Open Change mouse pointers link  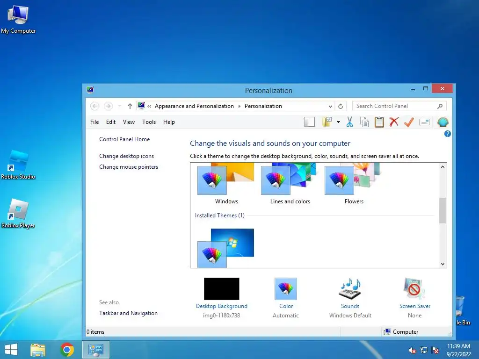click(x=129, y=167)
